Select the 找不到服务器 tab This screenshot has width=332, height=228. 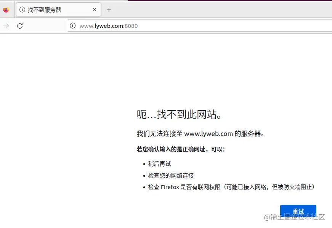pyautogui.click(x=58, y=10)
